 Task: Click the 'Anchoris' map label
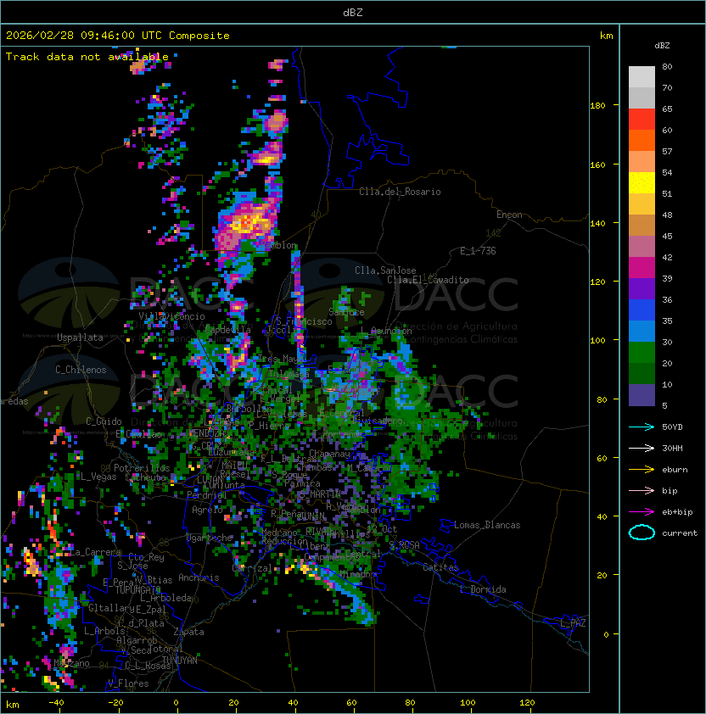(x=199, y=577)
